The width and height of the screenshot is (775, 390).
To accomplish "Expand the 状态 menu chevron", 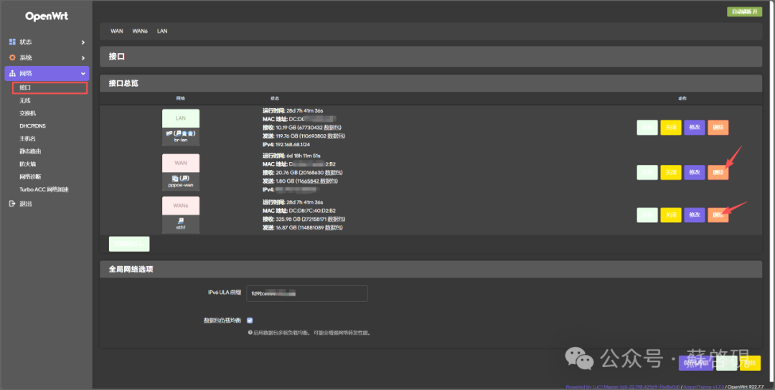I will tap(83, 42).
